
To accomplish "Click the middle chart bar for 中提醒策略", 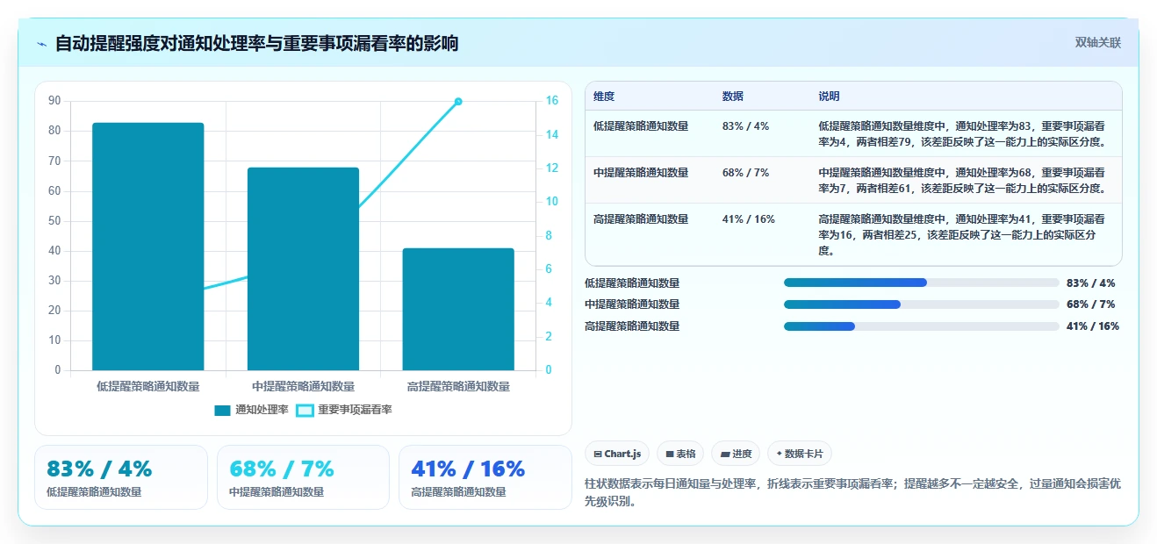I will tap(303, 268).
